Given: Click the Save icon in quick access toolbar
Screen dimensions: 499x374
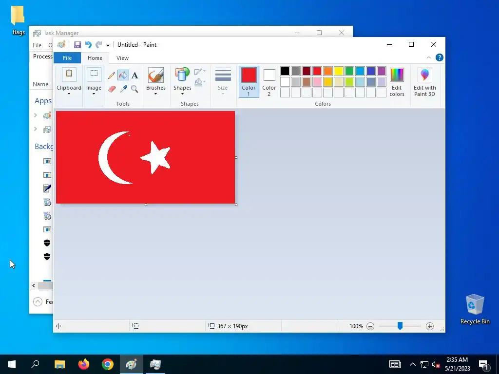Looking at the screenshot, I should [77, 45].
